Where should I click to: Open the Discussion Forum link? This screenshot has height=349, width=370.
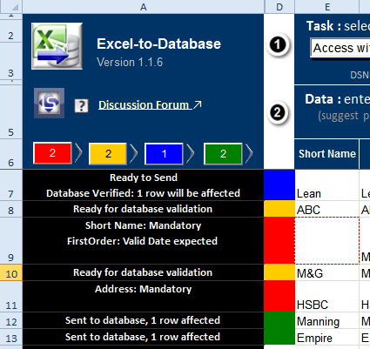(150, 105)
